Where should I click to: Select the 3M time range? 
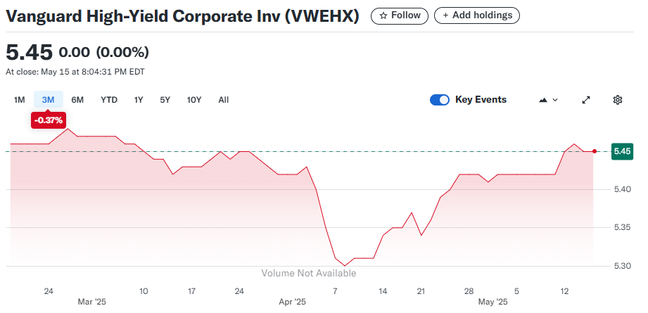click(x=49, y=99)
